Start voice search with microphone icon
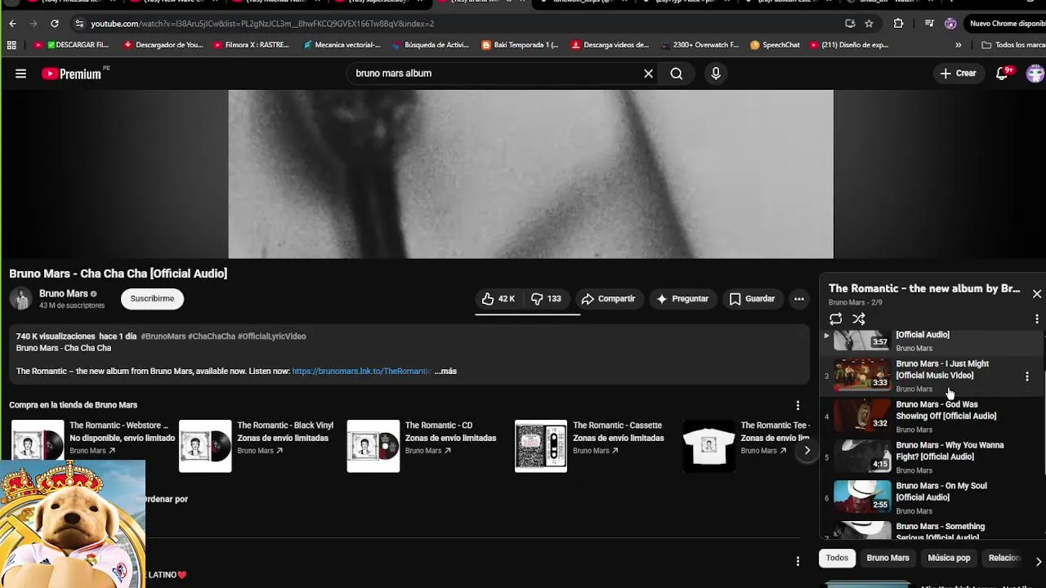The image size is (1046, 588). 716,73
